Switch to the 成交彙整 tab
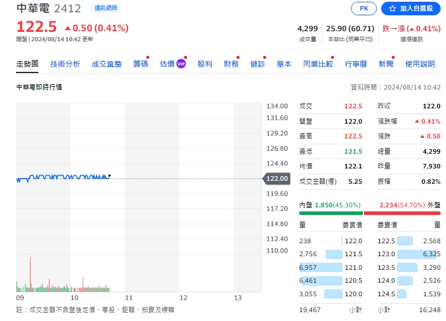Viewport: 446px width, 321px height. pyautogui.click(x=107, y=64)
